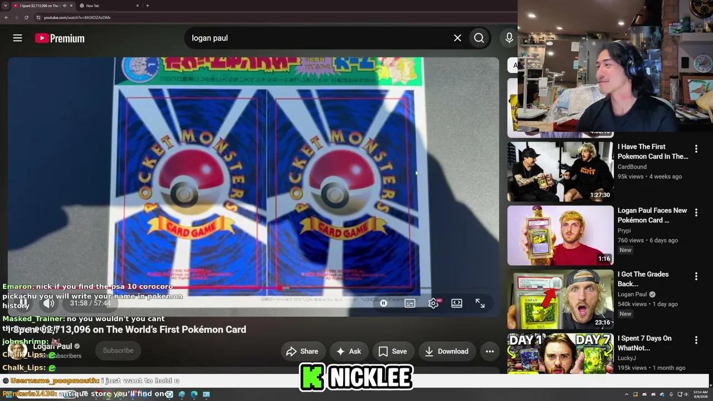Enter fullscreen mode
Viewport: 713px width, 401px height.
(480, 303)
